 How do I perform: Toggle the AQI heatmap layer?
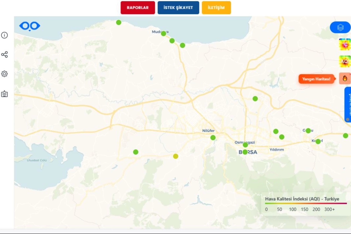344,61
